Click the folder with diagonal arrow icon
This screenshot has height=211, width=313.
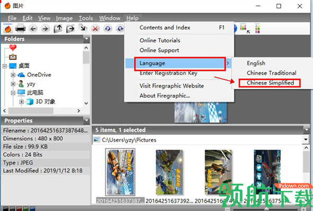click(82, 29)
